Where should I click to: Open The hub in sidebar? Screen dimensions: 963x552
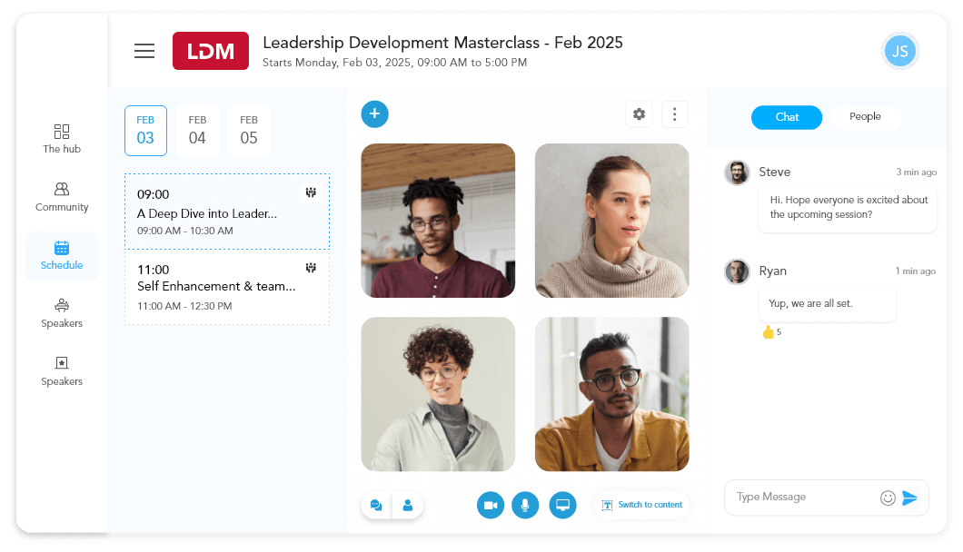[x=62, y=138]
